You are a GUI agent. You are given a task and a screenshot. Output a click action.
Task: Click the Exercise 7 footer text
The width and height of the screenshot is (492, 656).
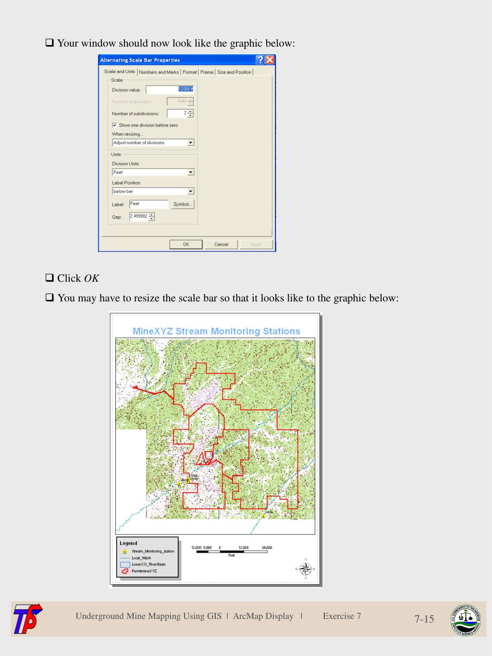[342, 616]
